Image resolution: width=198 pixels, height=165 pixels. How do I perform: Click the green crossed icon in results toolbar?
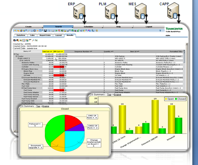pyautogui.click(x=36, y=40)
